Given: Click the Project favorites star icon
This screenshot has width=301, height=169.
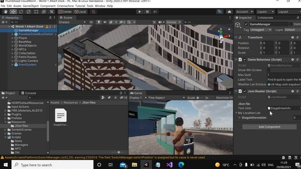Looking at the screenshot, I should 115,98.
